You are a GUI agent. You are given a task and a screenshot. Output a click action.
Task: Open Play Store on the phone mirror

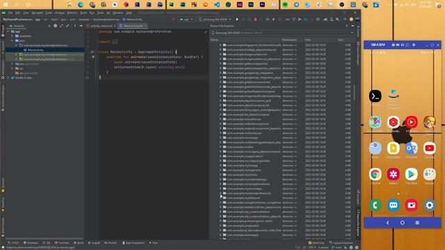pos(411,174)
